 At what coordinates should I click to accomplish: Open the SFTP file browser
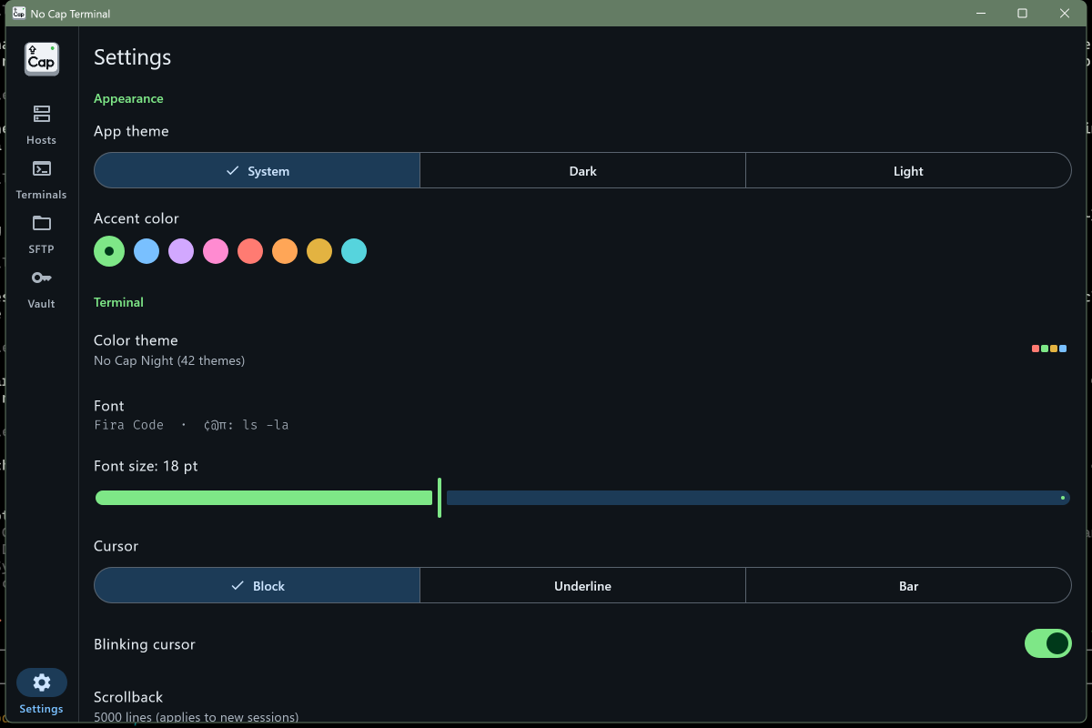[x=41, y=234]
